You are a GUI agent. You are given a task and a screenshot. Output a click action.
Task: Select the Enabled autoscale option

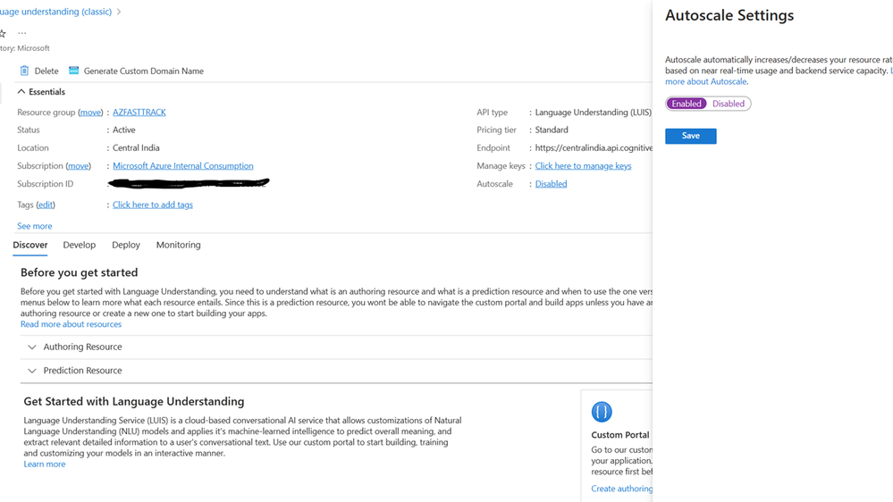tap(687, 104)
